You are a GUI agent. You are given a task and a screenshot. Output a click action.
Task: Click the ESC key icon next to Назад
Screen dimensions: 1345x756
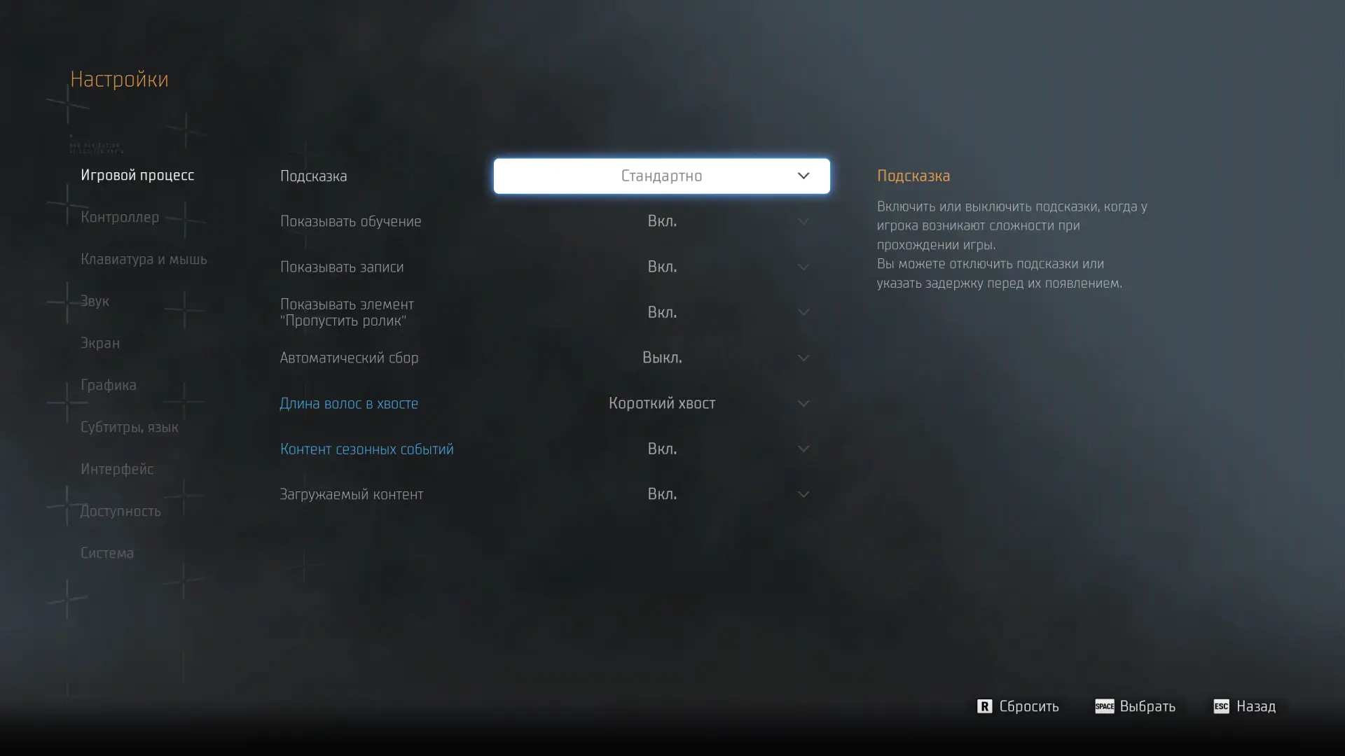(x=1221, y=706)
